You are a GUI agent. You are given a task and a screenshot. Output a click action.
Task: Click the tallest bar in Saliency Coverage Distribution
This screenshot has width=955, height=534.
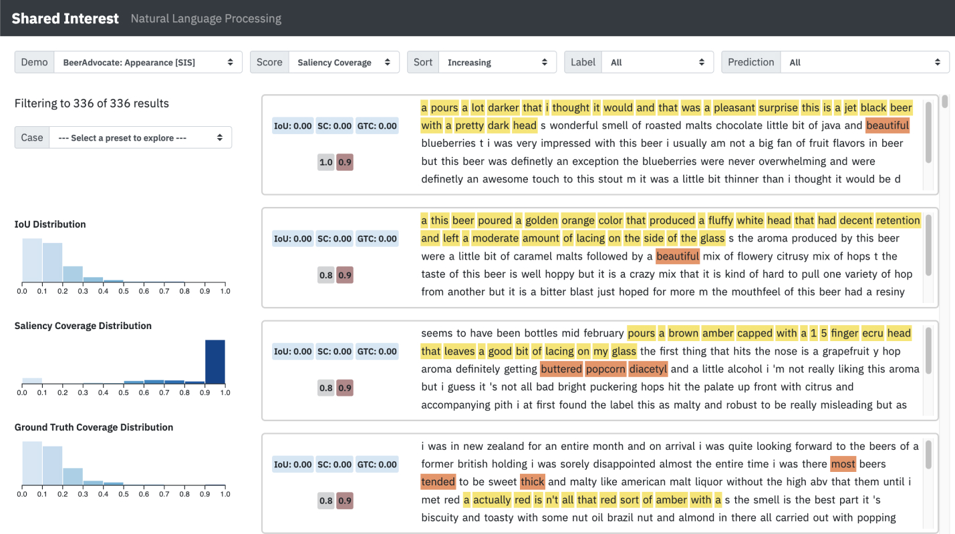tap(215, 360)
